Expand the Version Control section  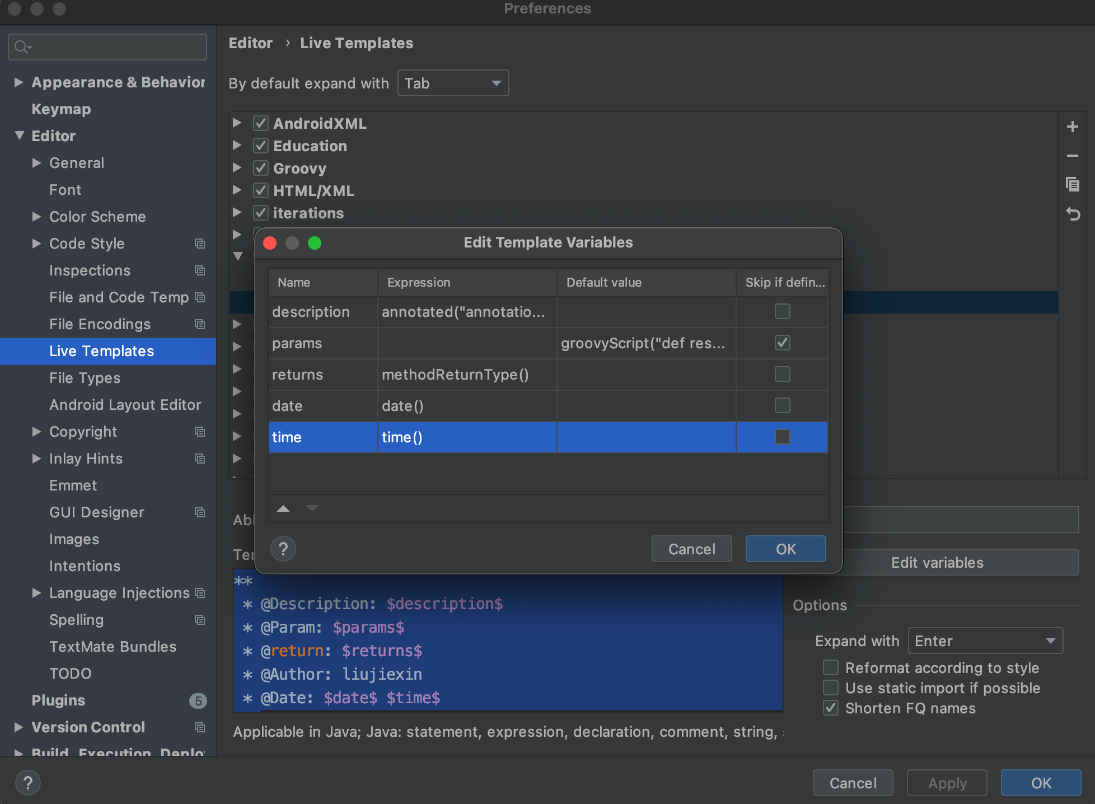(x=18, y=727)
